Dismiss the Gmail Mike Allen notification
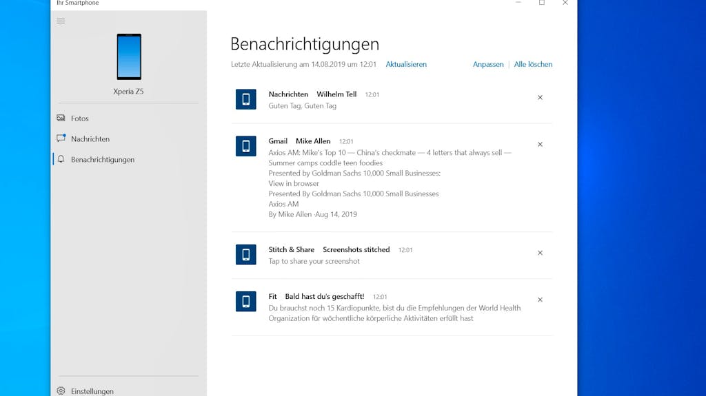Viewport: 706px width, 396px height. pyautogui.click(x=540, y=144)
